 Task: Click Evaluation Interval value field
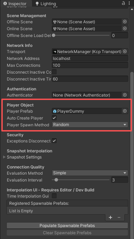tap(120, 180)
